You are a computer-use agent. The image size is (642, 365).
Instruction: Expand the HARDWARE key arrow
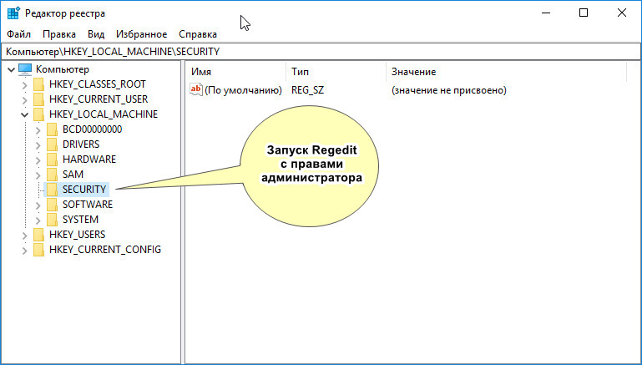(38, 160)
